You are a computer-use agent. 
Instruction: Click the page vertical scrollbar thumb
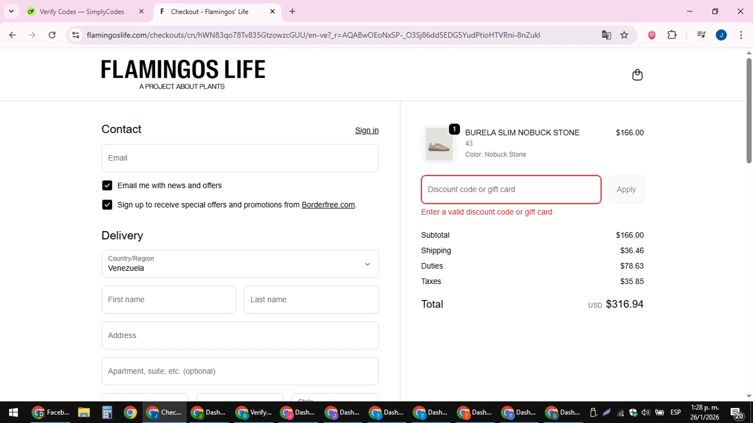748,110
